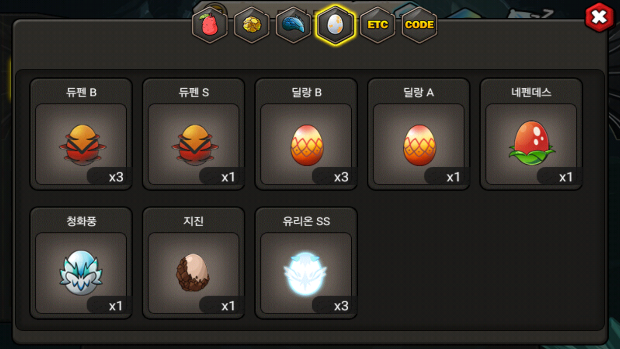This screenshot has height=349, width=620.
Task: Click the 딜랑 A x1 quantity badge
Action: [447, 176]
